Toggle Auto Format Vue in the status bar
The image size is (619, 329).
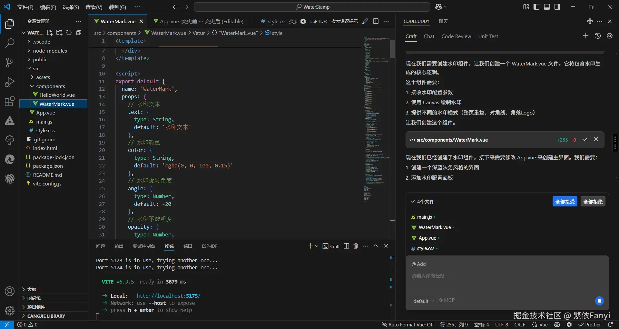pos(407,324)
